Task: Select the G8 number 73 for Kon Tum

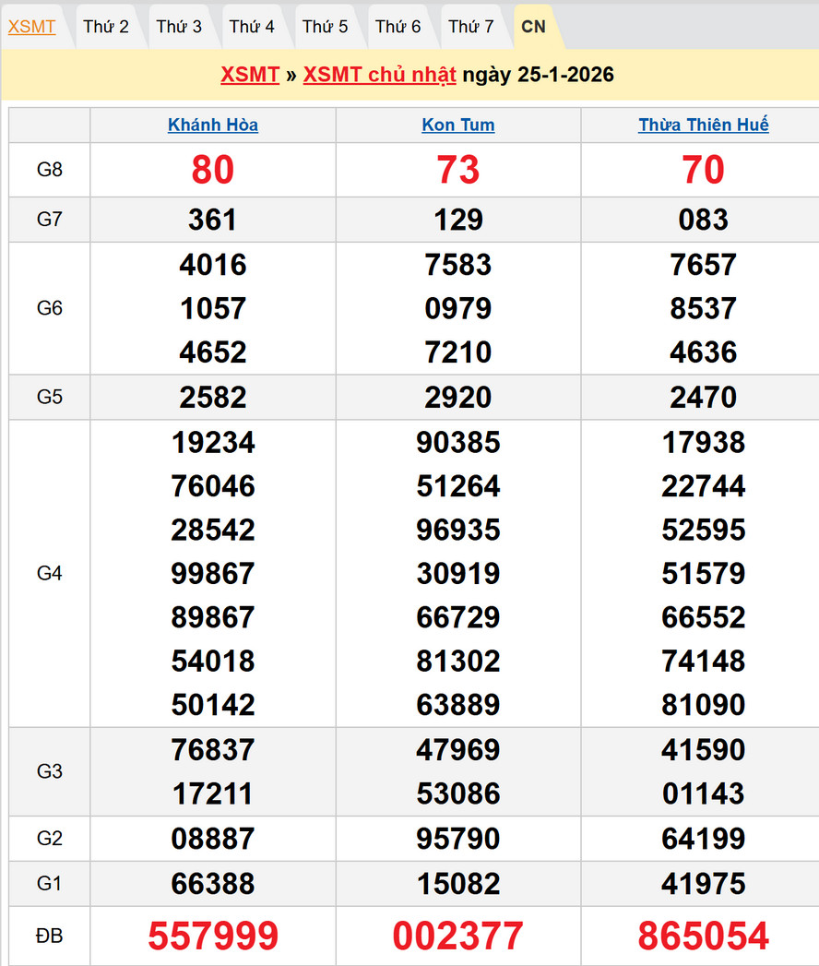Action: [x=458, y=170]
